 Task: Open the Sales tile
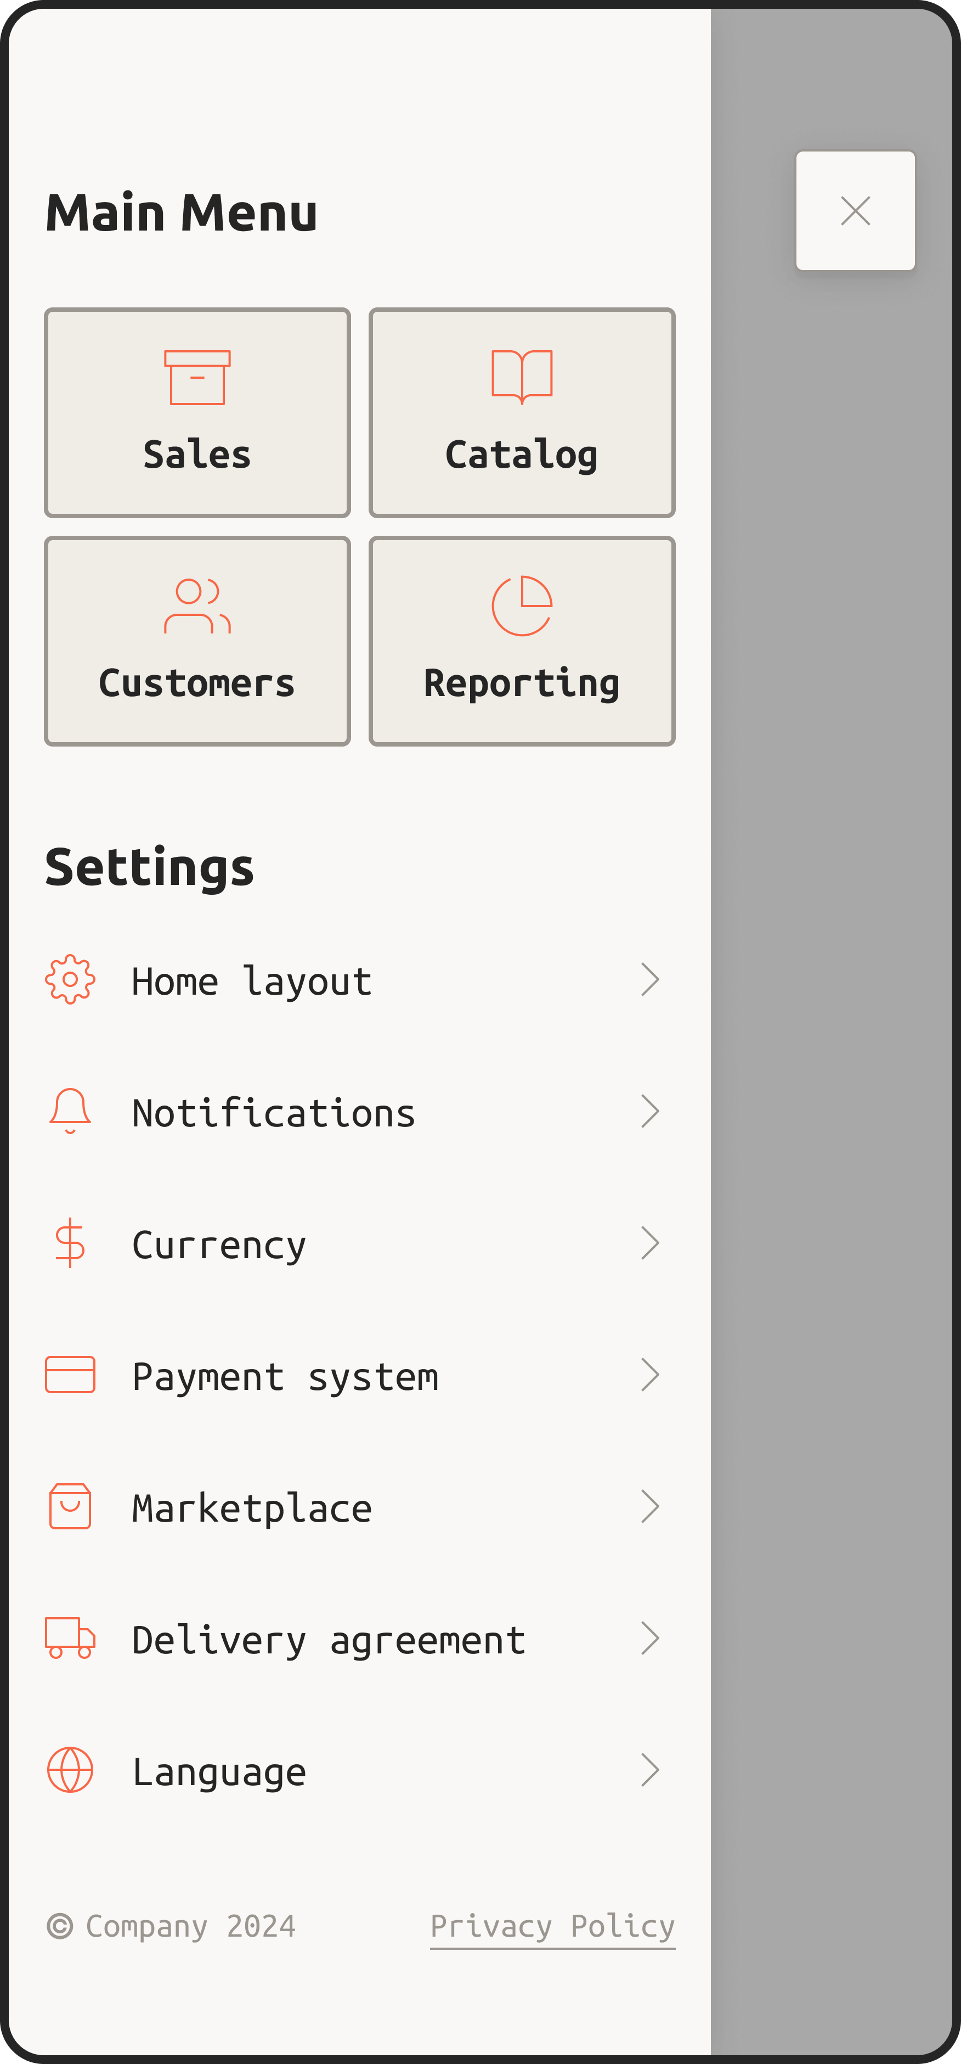pyautogui.click(x=198, y=413)
